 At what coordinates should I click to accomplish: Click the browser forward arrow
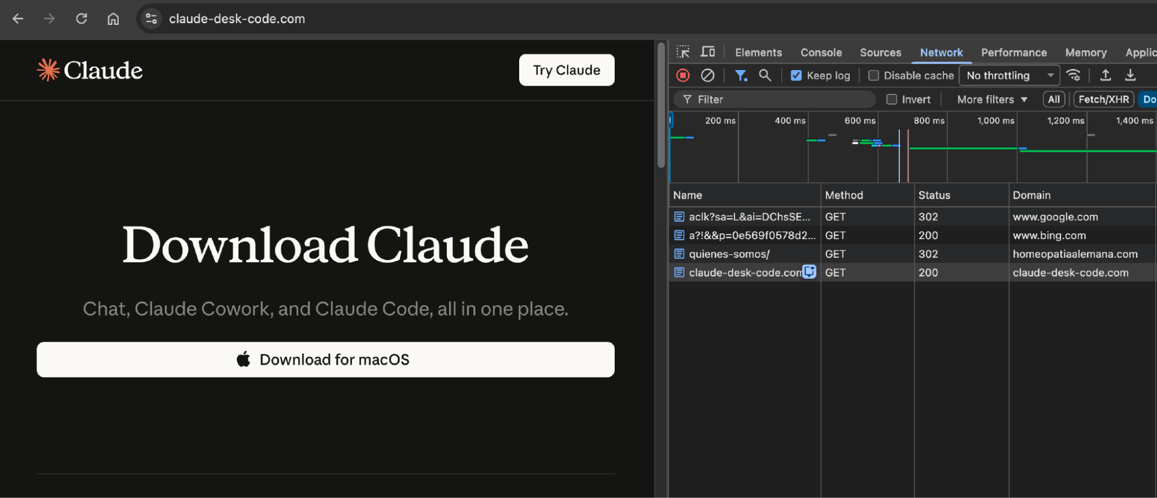pos(49,19)
